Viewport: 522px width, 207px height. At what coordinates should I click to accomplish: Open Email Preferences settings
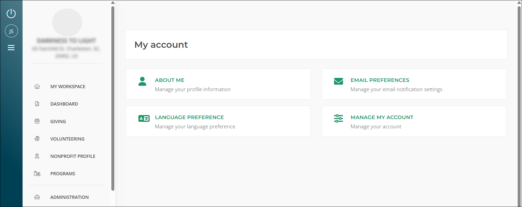click(x=380, y=80)
